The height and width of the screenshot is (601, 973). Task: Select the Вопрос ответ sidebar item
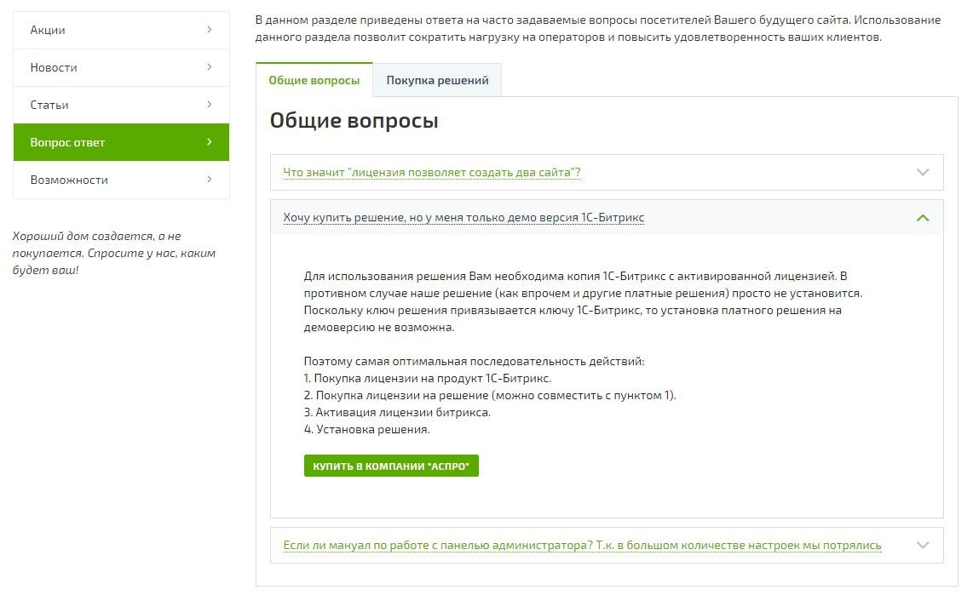[121, 142]
